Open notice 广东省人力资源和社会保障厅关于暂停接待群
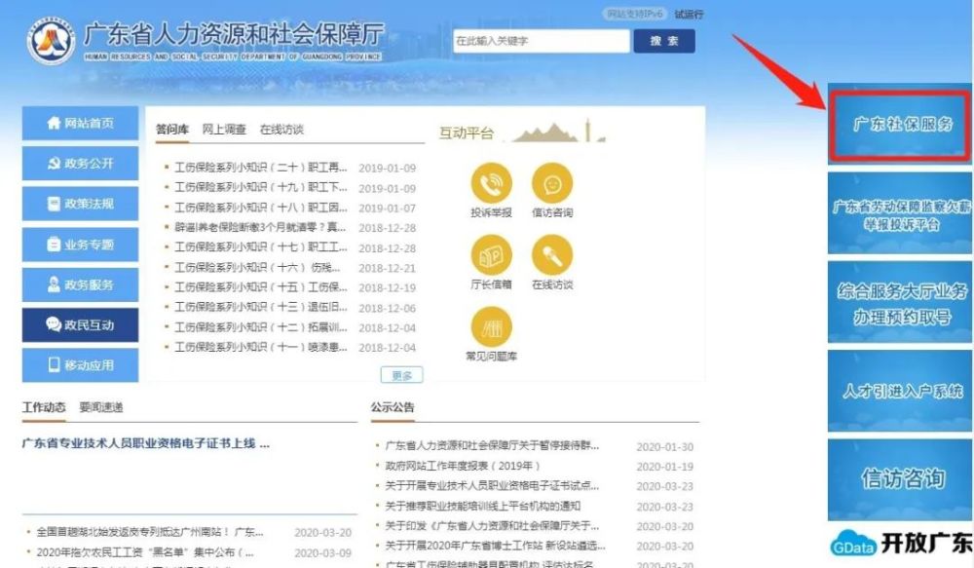 [492, 446]
